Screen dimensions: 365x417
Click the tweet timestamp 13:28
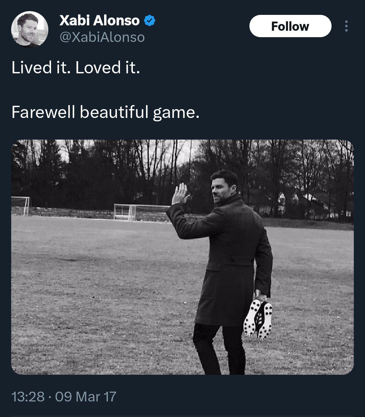click(28, 396)
